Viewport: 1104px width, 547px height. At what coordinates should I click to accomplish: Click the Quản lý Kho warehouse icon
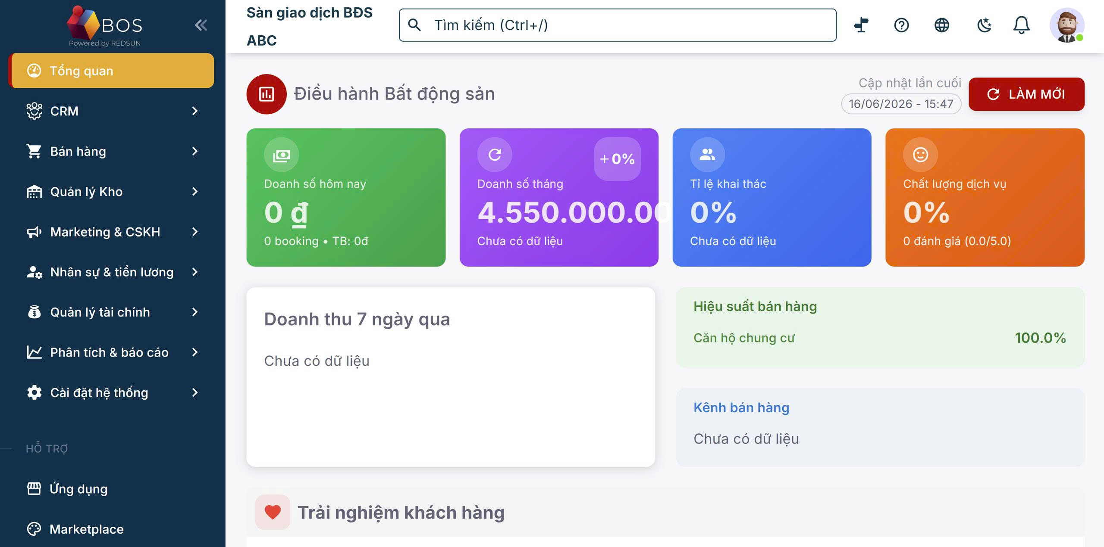(34, 192)
